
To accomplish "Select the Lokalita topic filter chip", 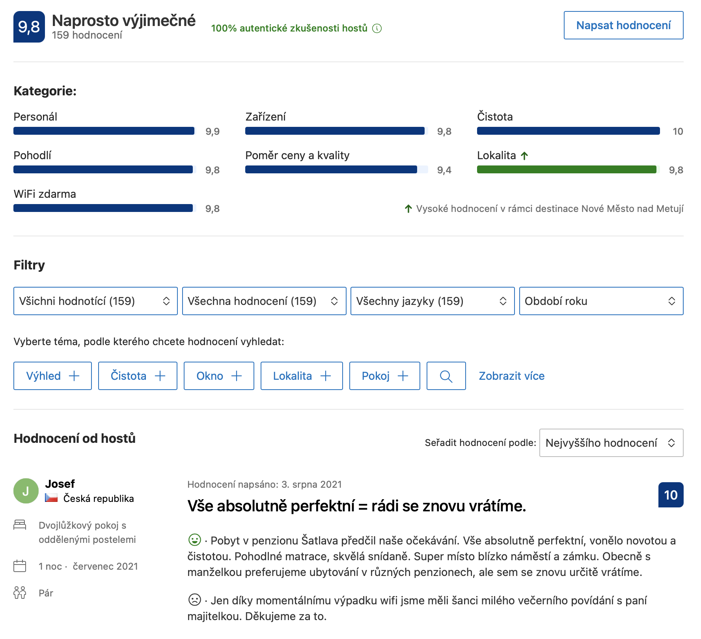I will click(x=302, y=376).
